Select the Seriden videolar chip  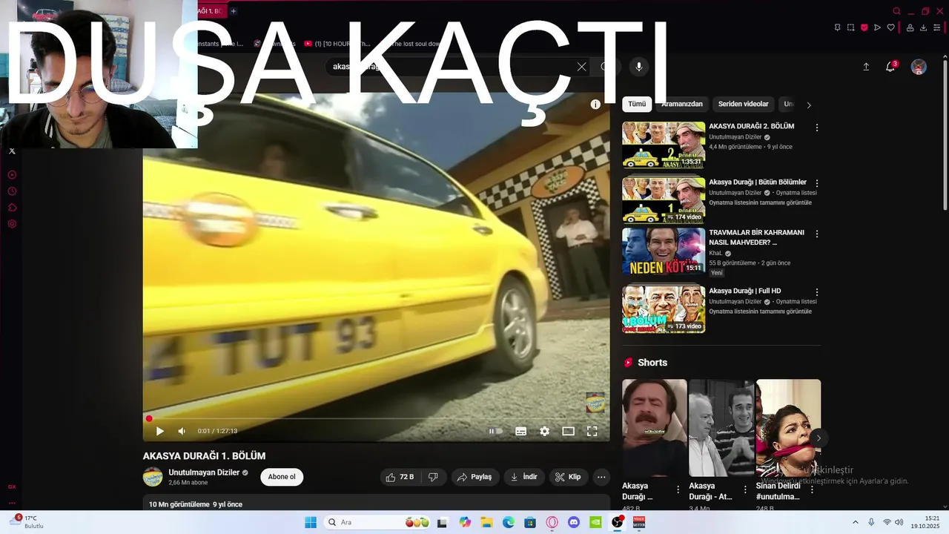tap(744, 105)
